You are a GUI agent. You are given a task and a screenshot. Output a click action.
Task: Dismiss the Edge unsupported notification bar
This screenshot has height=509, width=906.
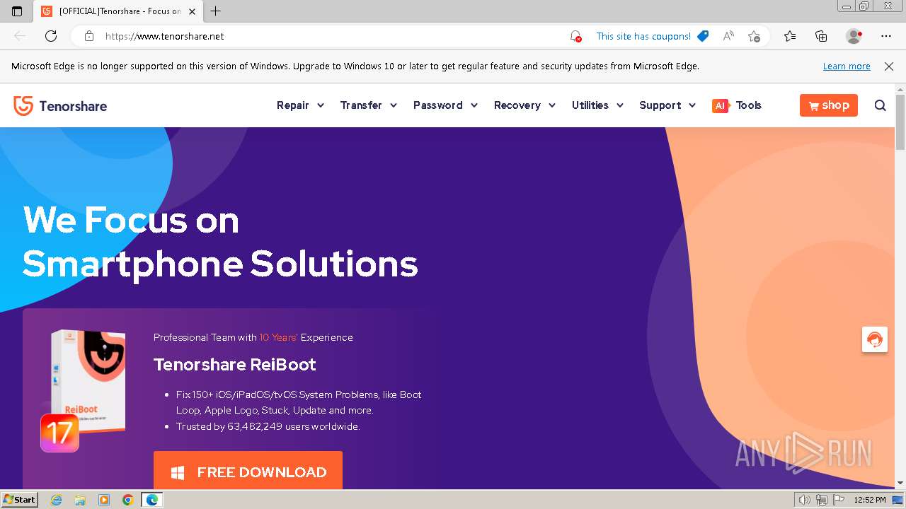889,66
